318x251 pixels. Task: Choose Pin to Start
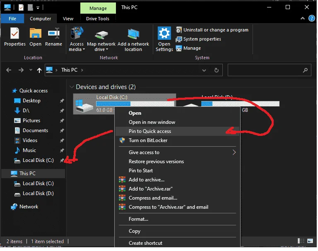pyautogui.click(x=177, y=171)
